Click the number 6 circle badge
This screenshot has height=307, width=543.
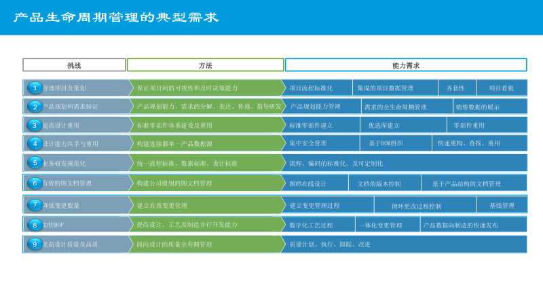tap(35, 183)
